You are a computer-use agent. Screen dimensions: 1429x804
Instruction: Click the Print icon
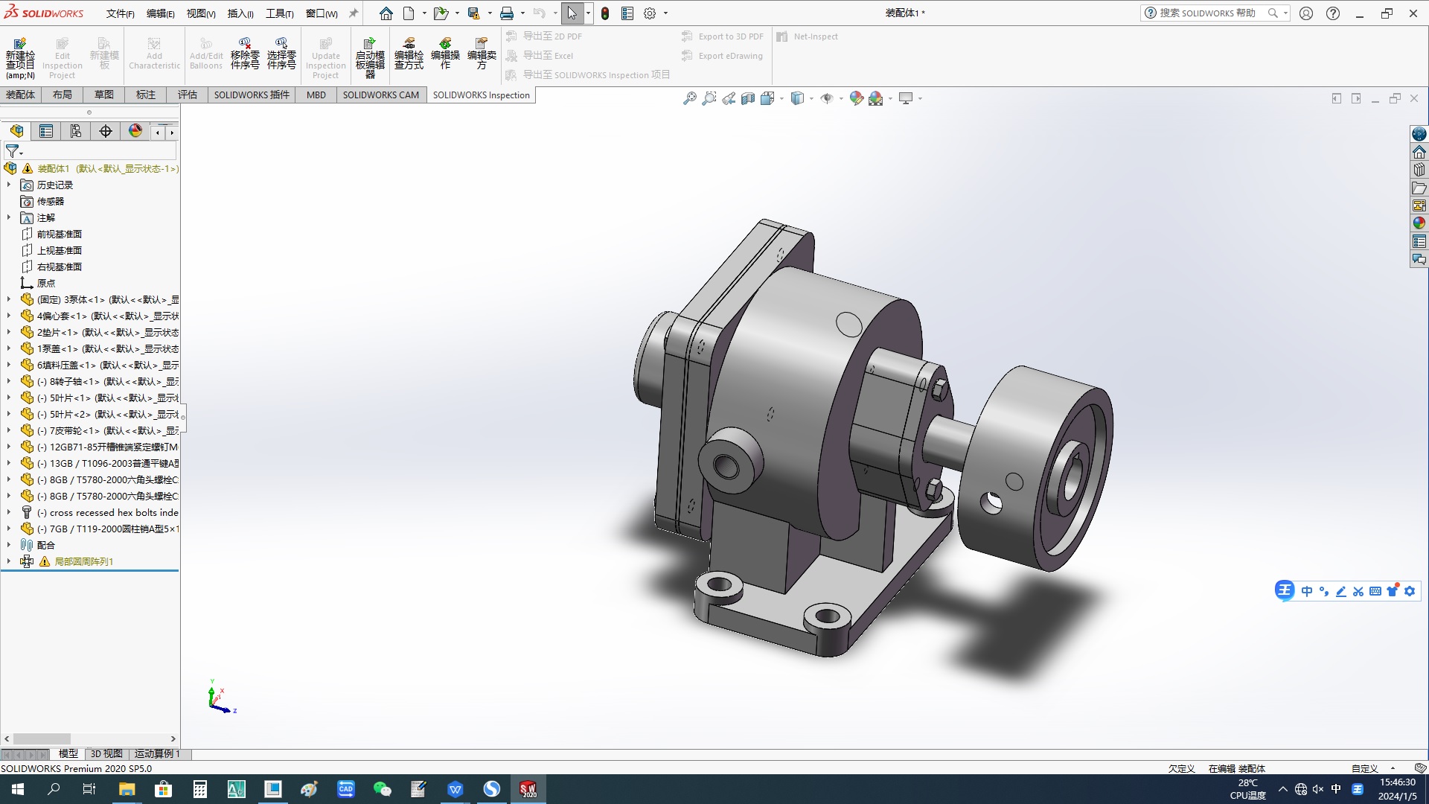507,13
